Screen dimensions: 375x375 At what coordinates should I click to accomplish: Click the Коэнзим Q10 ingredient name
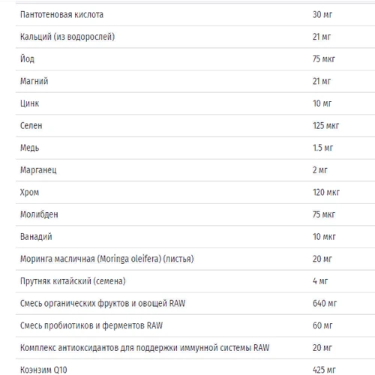pos(43,370)
